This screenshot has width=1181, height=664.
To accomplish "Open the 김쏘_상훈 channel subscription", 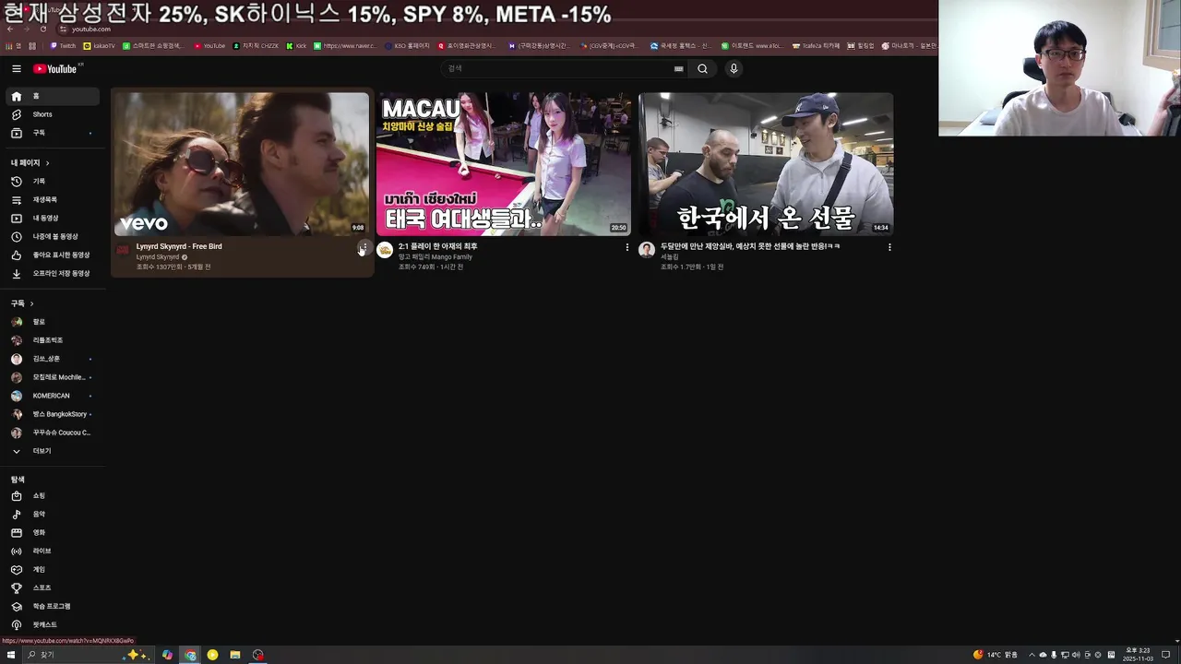I will [53, 359].
